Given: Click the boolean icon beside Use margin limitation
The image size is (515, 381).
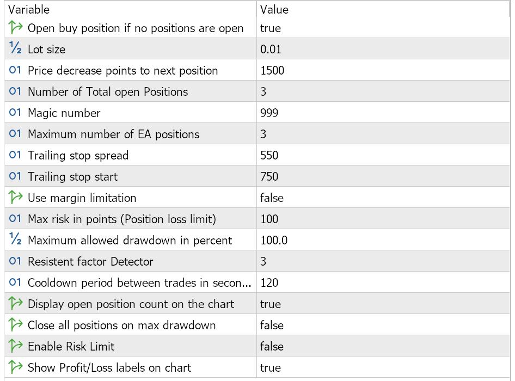Looking at the screenshot, I should (15, 198).
